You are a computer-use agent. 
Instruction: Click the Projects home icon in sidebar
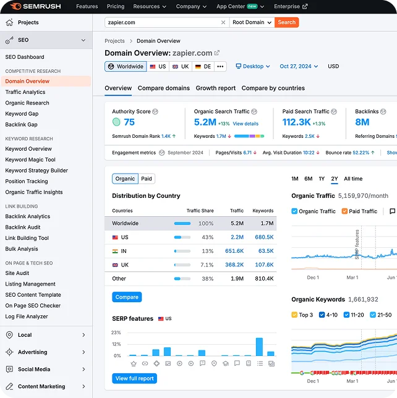point(9,22)
